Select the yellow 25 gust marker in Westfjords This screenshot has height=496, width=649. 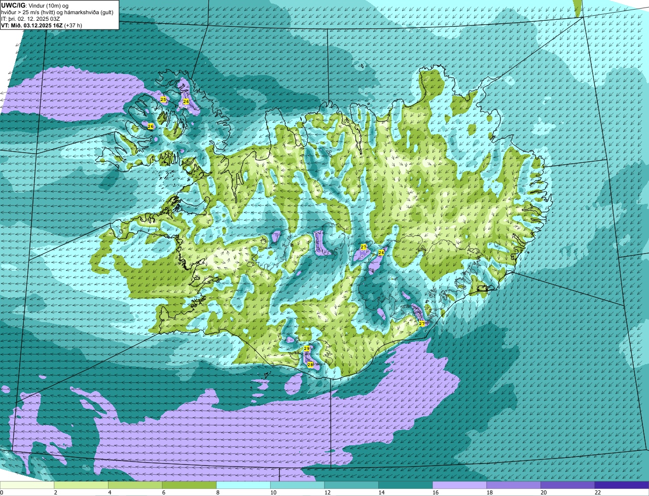pyautogui.click(x=163, y=99)
